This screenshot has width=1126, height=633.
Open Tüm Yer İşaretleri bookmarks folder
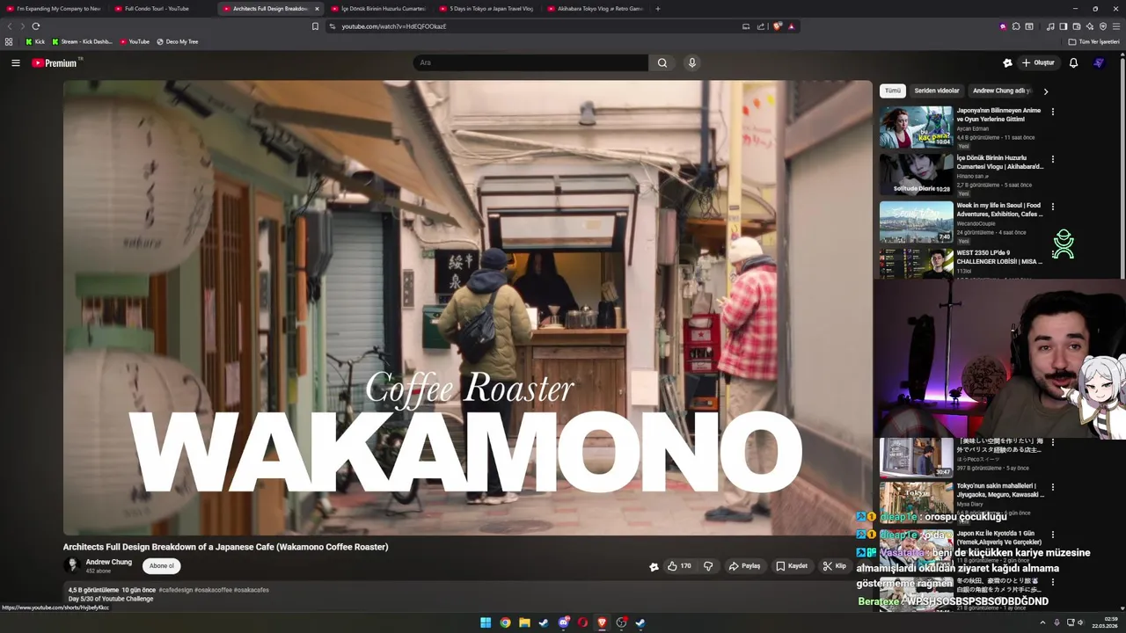pos(1093,41)
